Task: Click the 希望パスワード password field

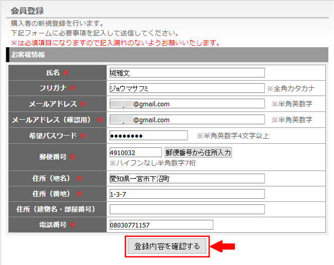Action: pos(149,136)
